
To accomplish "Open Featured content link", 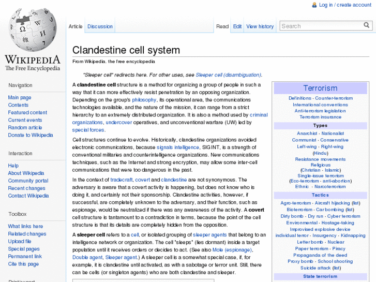I will point(27,112).
